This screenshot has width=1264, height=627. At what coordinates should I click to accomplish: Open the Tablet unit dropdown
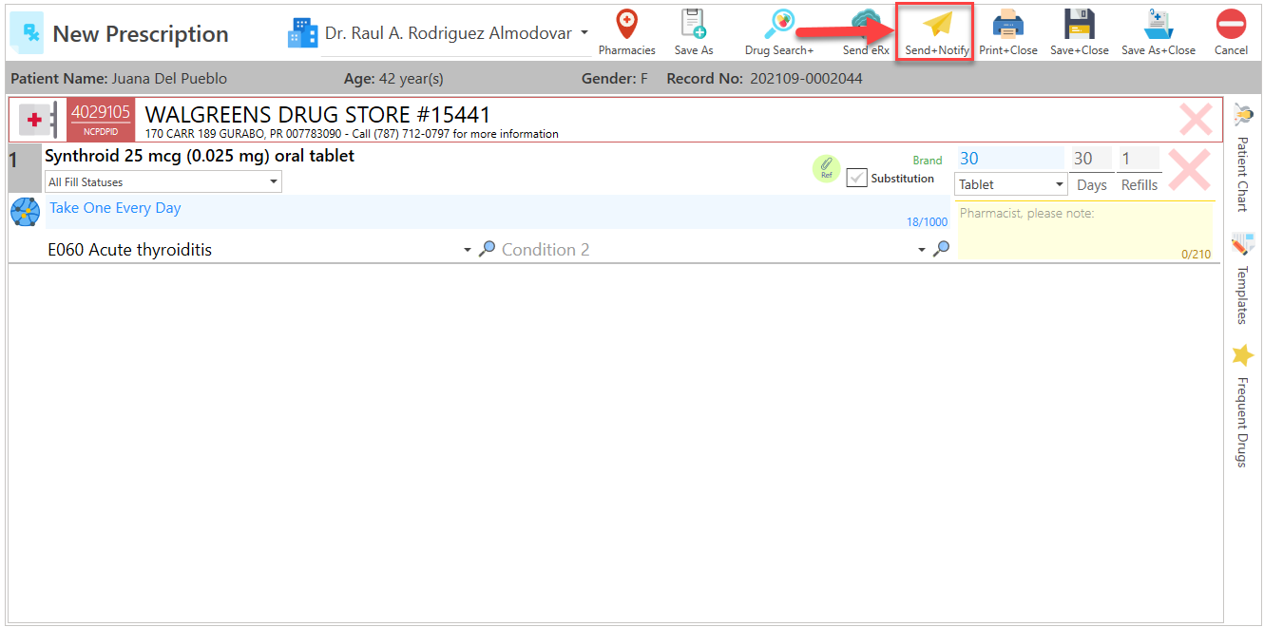tap(1011, 184)
